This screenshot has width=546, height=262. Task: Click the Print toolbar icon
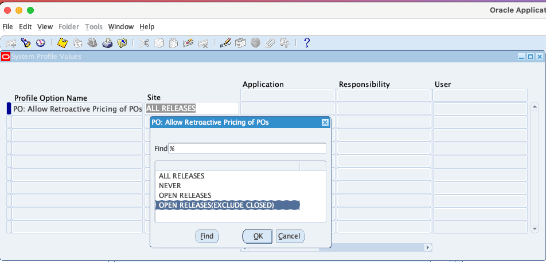107,43
